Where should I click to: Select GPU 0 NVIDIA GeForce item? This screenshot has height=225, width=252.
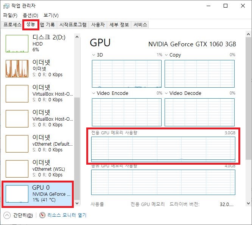click(x=38, y=194)
